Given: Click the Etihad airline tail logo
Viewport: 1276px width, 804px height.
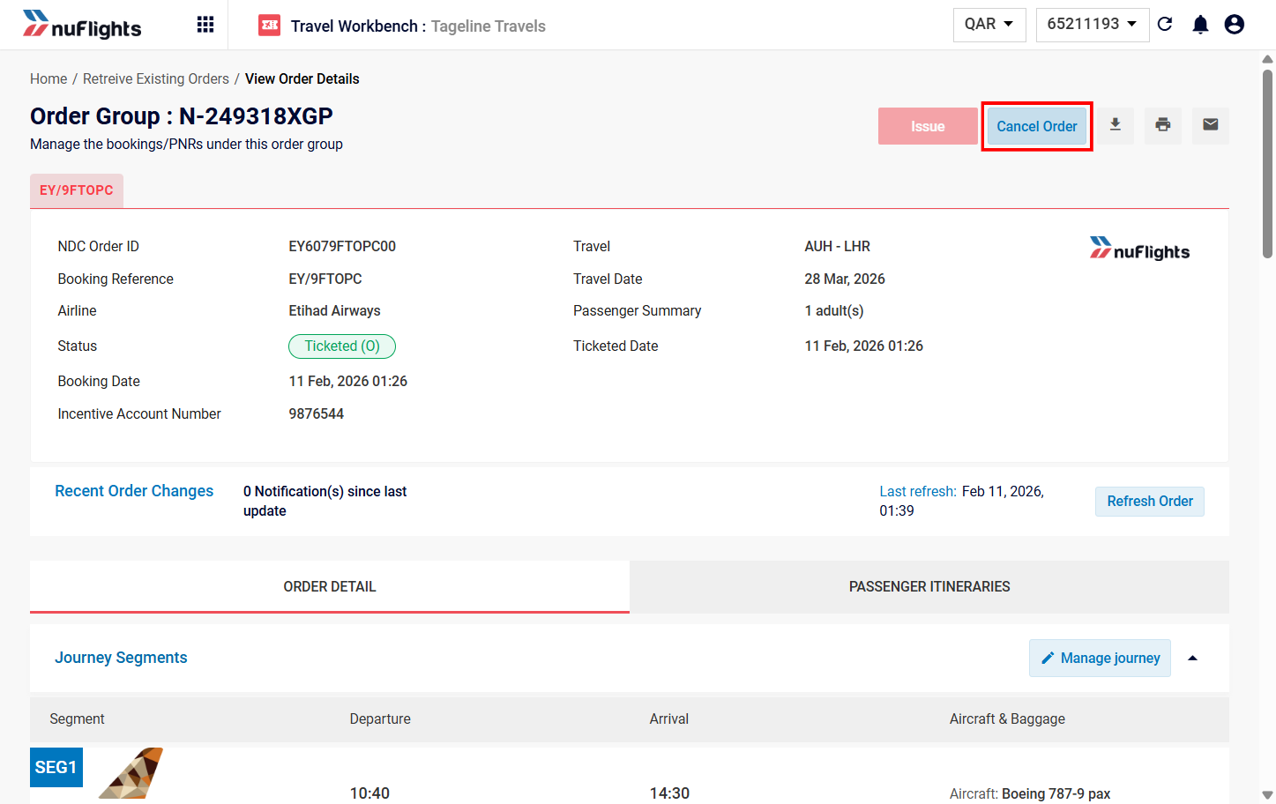Looking at the screenshot, I should pos(131,773).
